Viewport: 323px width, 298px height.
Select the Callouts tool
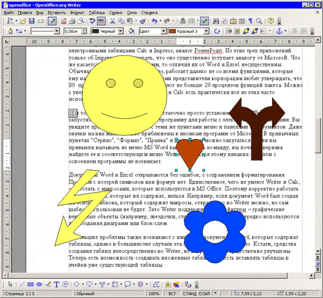(x=65, y=284)
